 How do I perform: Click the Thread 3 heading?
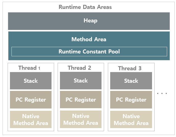130,68
